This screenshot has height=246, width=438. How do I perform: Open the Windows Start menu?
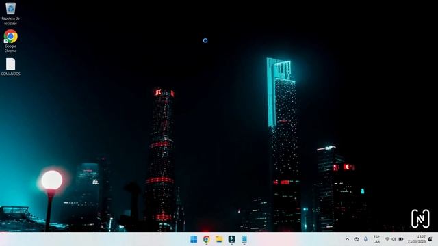coord(194,239)
